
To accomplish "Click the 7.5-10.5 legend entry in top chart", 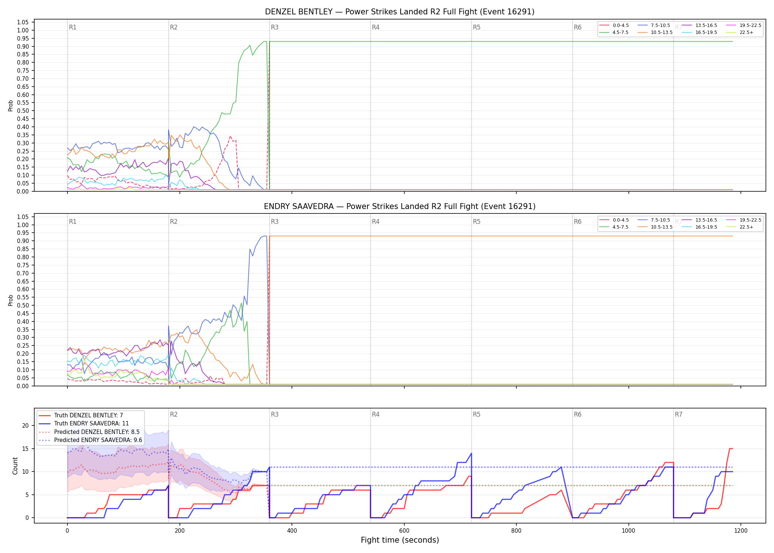I will (654, 25).
